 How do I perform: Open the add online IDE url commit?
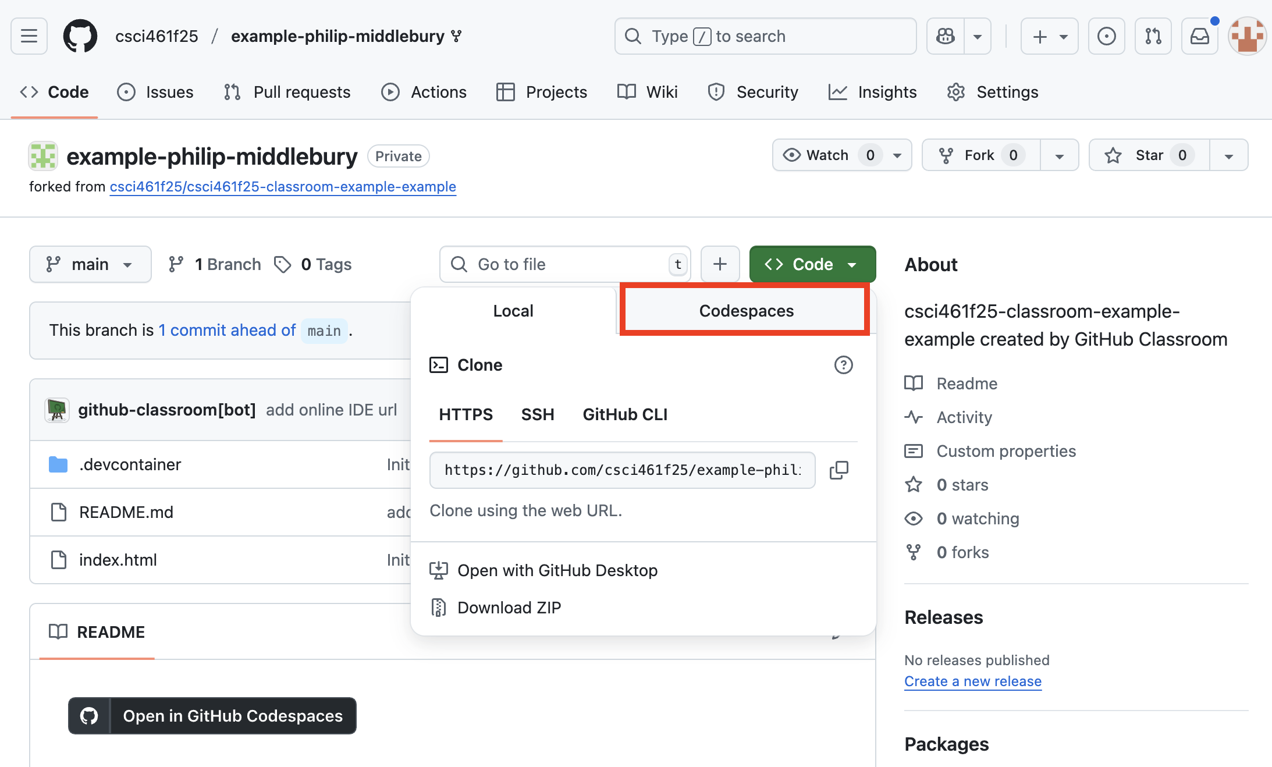[332, 410]
